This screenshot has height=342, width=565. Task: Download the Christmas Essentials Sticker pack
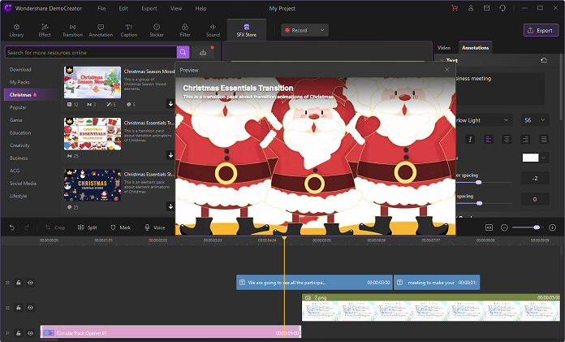point(170,206)
